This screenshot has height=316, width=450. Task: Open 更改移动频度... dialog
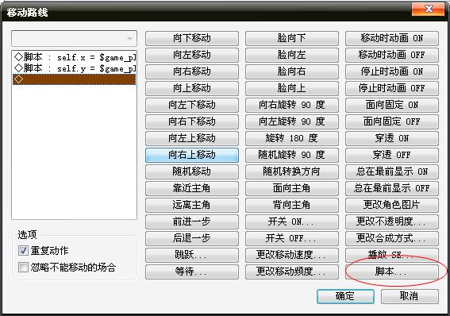292,272
